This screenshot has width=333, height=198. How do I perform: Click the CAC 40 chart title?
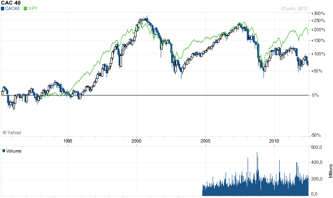click(x=11, y=3)
